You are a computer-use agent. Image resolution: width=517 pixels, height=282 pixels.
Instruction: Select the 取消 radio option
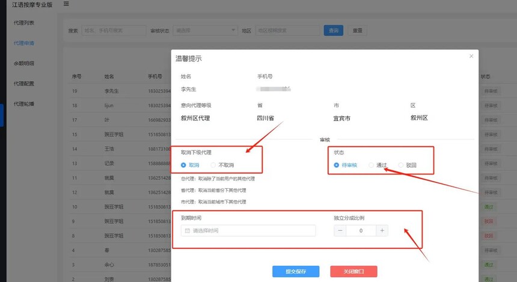pos(184,165)
